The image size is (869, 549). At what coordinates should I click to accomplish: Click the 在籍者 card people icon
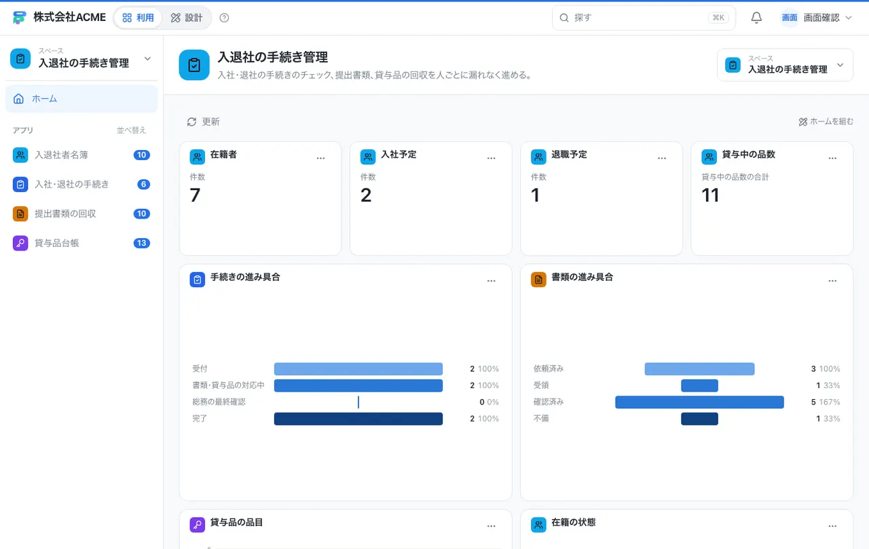point(198,157)
